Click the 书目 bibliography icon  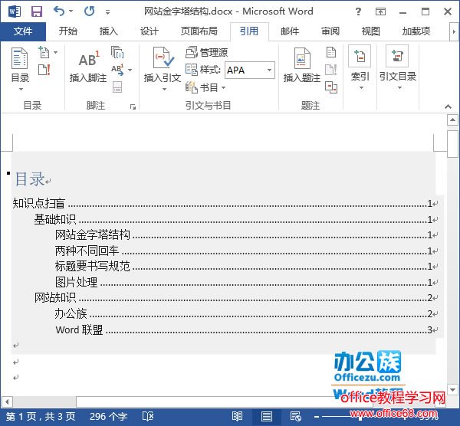point(192,87)
